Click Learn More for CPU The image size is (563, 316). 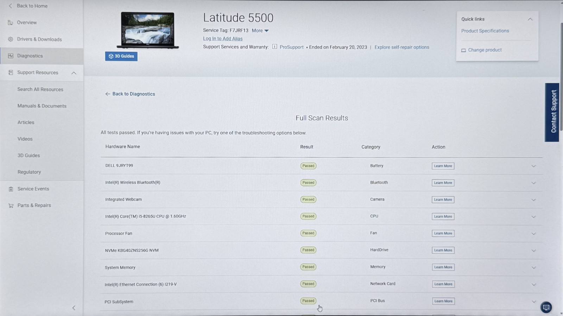(x=443, y=217)
